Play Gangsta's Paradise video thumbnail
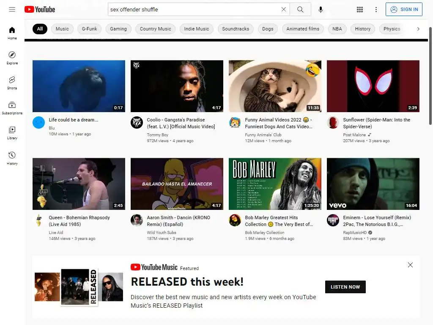The width and height of the screenshot is (433, 325). [177, 86]
